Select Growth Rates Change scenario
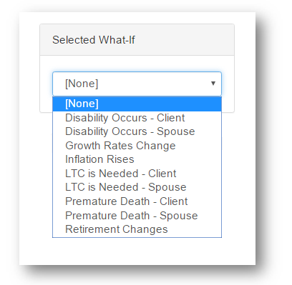 137,146
